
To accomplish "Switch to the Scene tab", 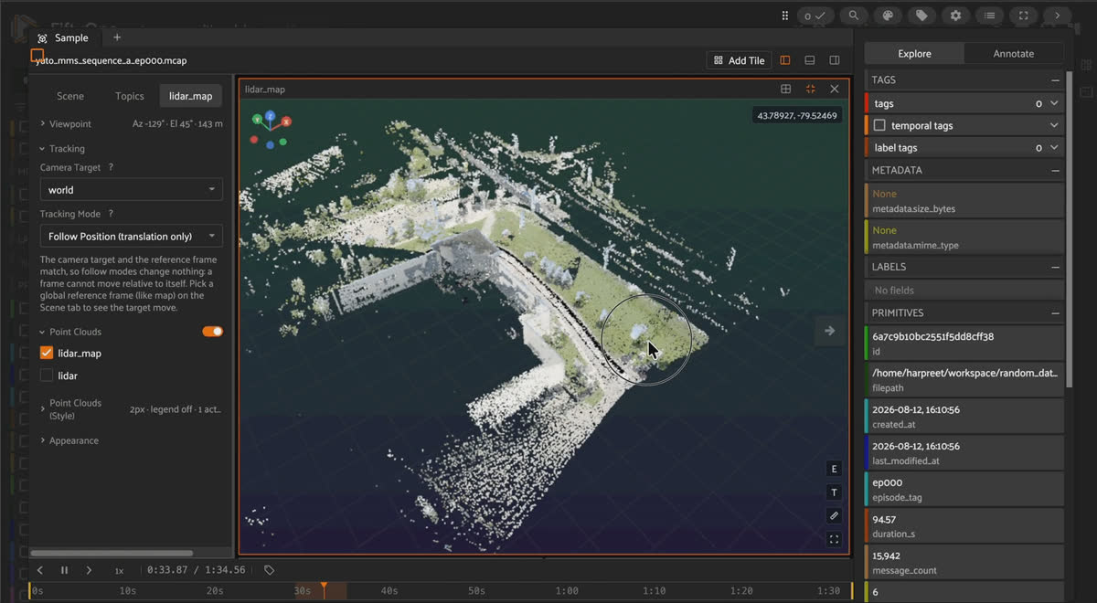I will pos(70,96).
